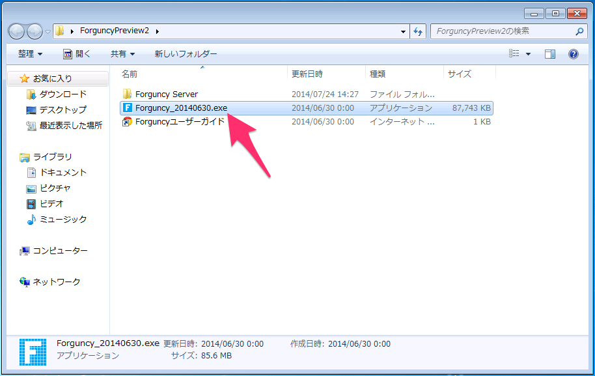This screenshot has width=595, height=376.
Task: Click the サイズ: 85.6 MB detail
Action: click(202, 356)
